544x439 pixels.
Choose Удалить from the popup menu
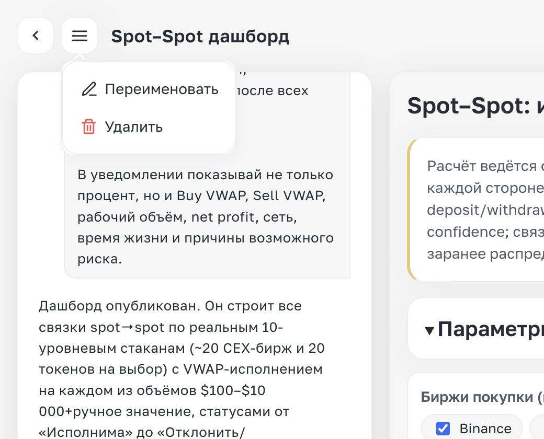(x=149, y=126)
